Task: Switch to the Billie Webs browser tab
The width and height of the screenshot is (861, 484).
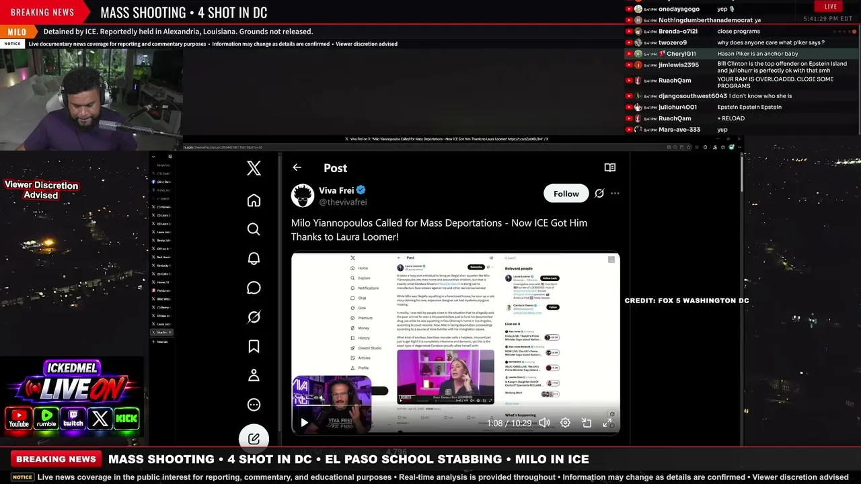Action: tap(162, 298)
